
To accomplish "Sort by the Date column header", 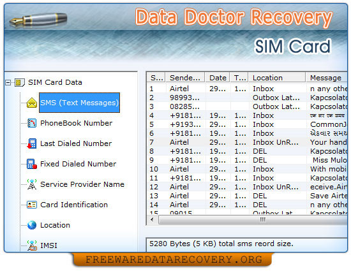I will (218, 78).
